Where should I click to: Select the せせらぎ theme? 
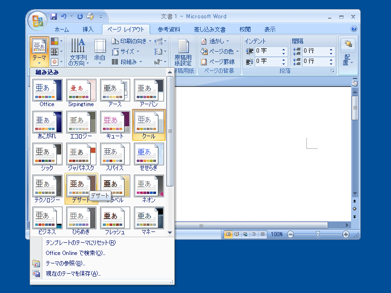[x=149, y=157]
